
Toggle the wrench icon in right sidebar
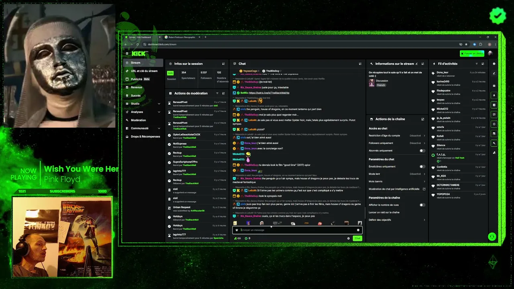(494, 143)
